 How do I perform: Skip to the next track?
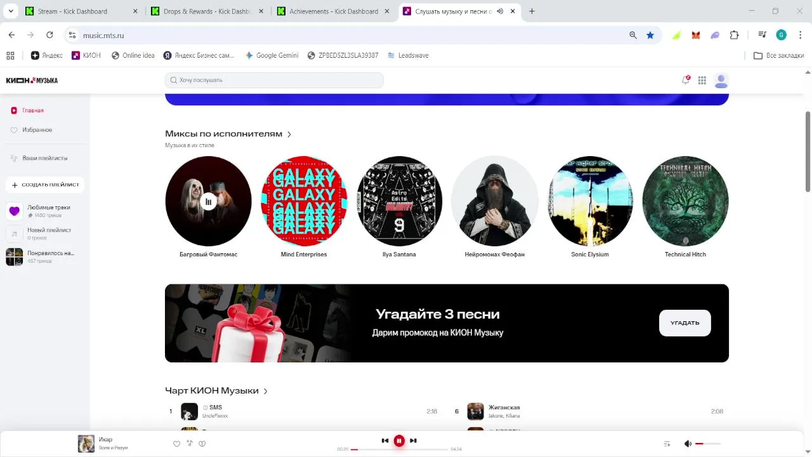(413, 440)
